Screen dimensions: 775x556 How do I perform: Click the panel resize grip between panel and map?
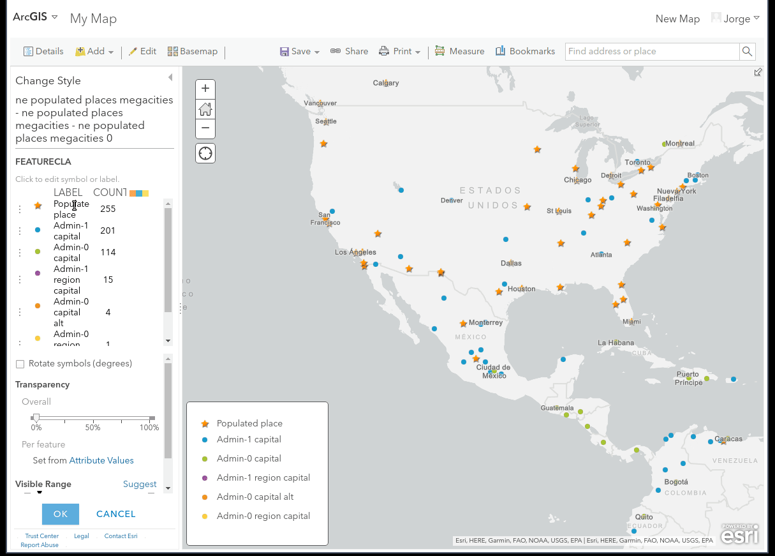click(x=180, y=308)
